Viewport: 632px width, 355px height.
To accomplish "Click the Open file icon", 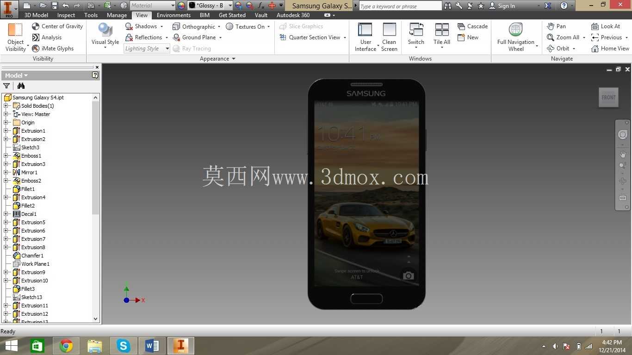I will click(43, 6).
